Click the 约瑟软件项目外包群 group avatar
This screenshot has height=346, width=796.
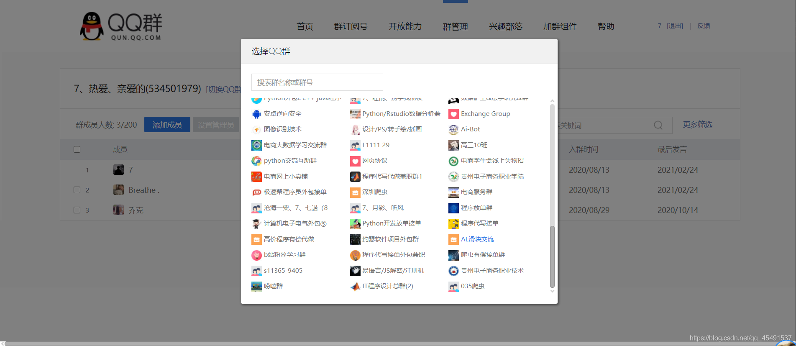[355, 239]
